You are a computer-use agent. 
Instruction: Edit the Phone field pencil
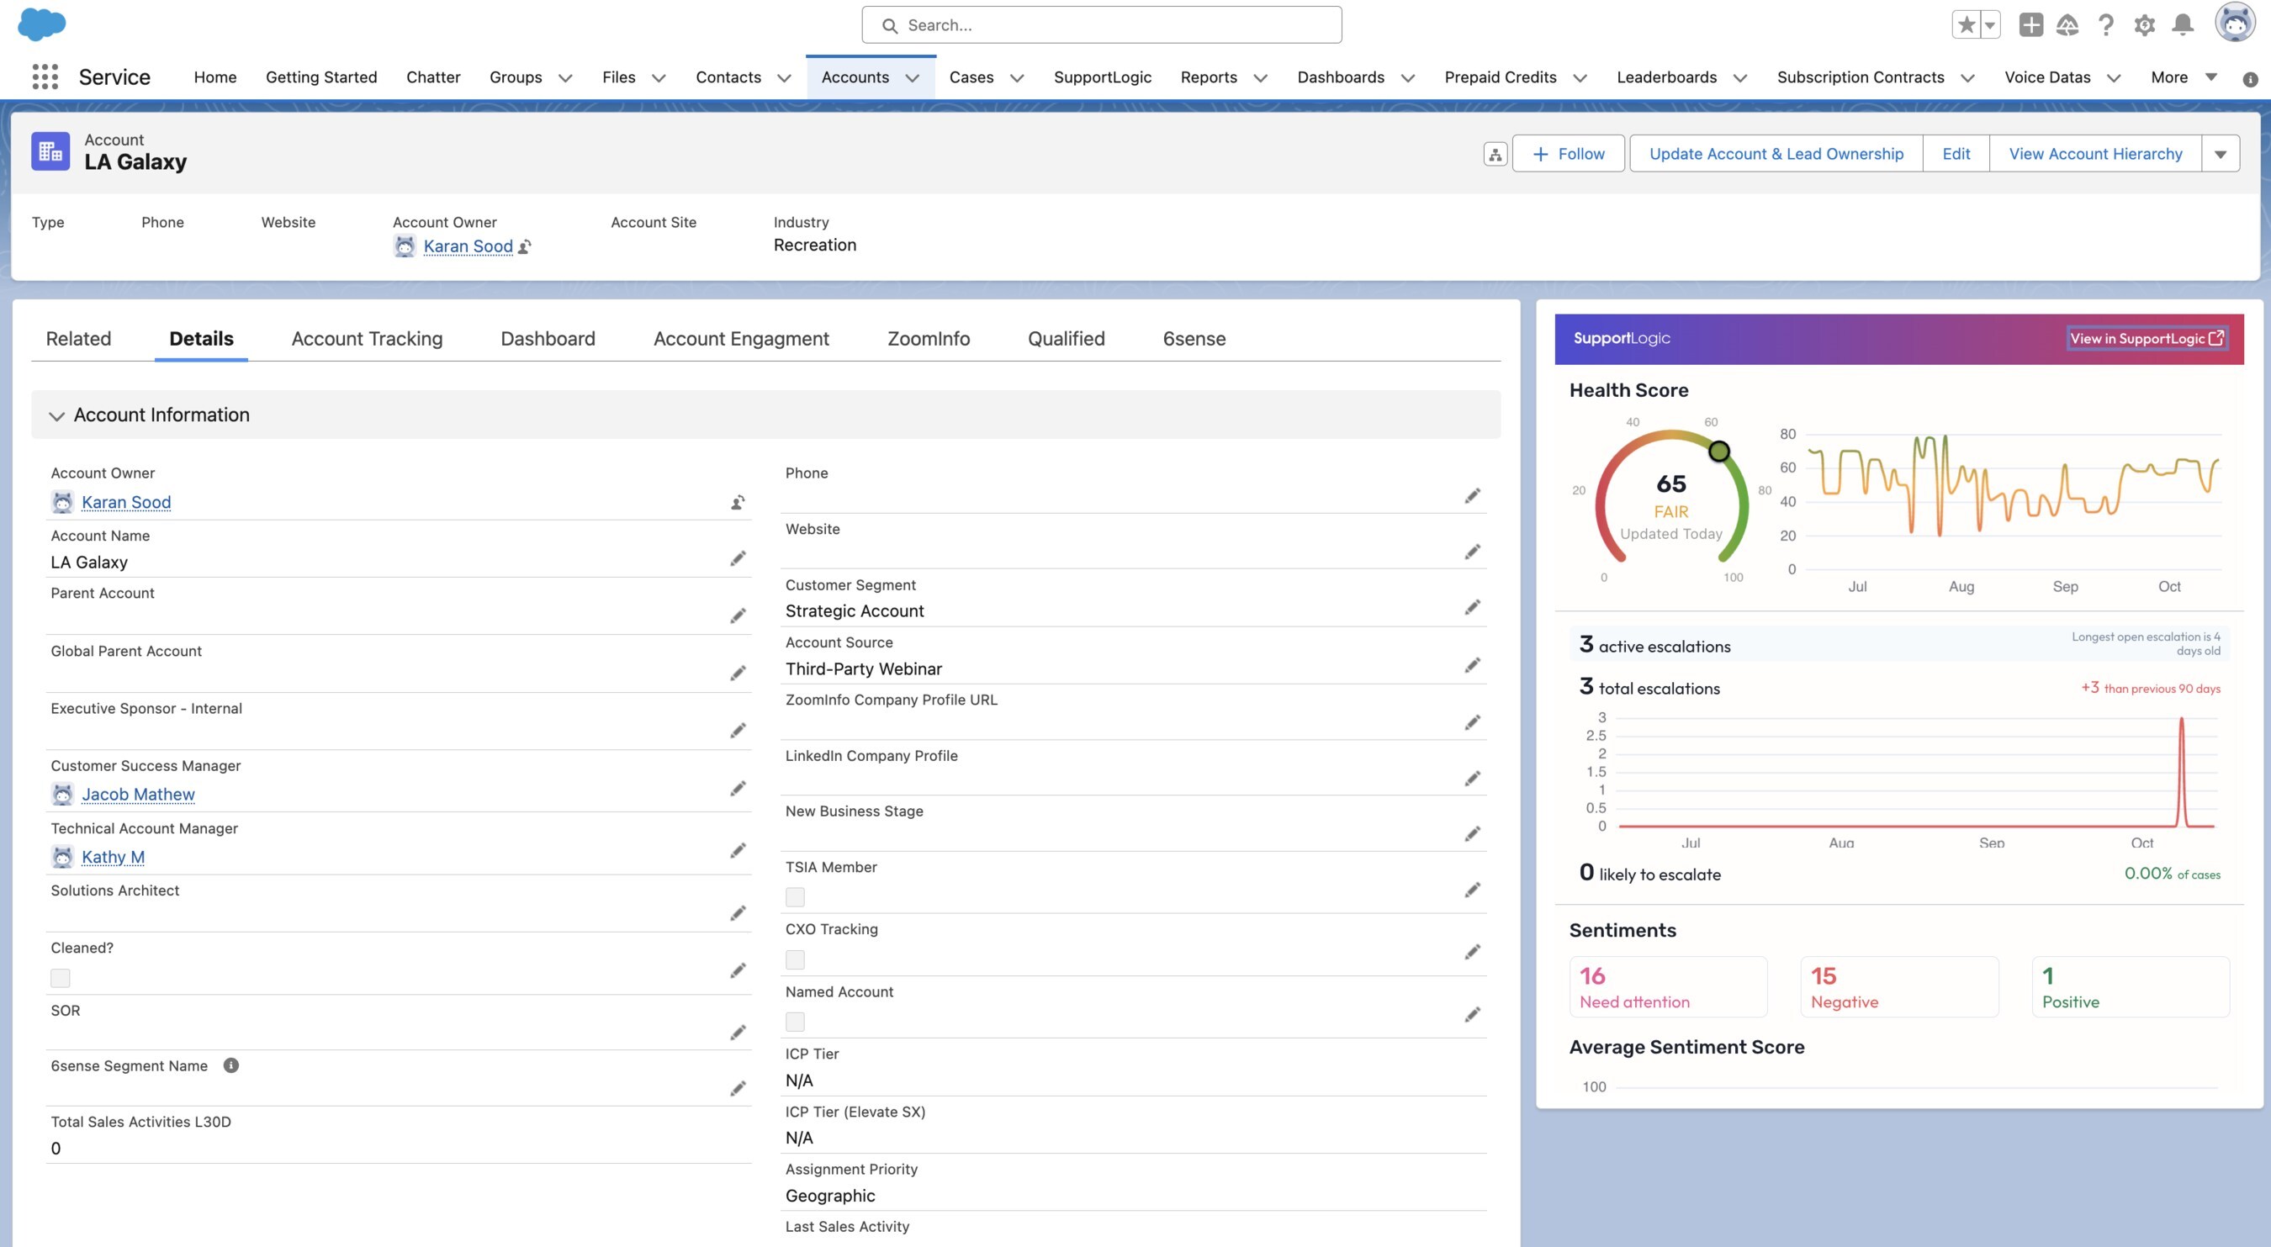click(1472, 496)
